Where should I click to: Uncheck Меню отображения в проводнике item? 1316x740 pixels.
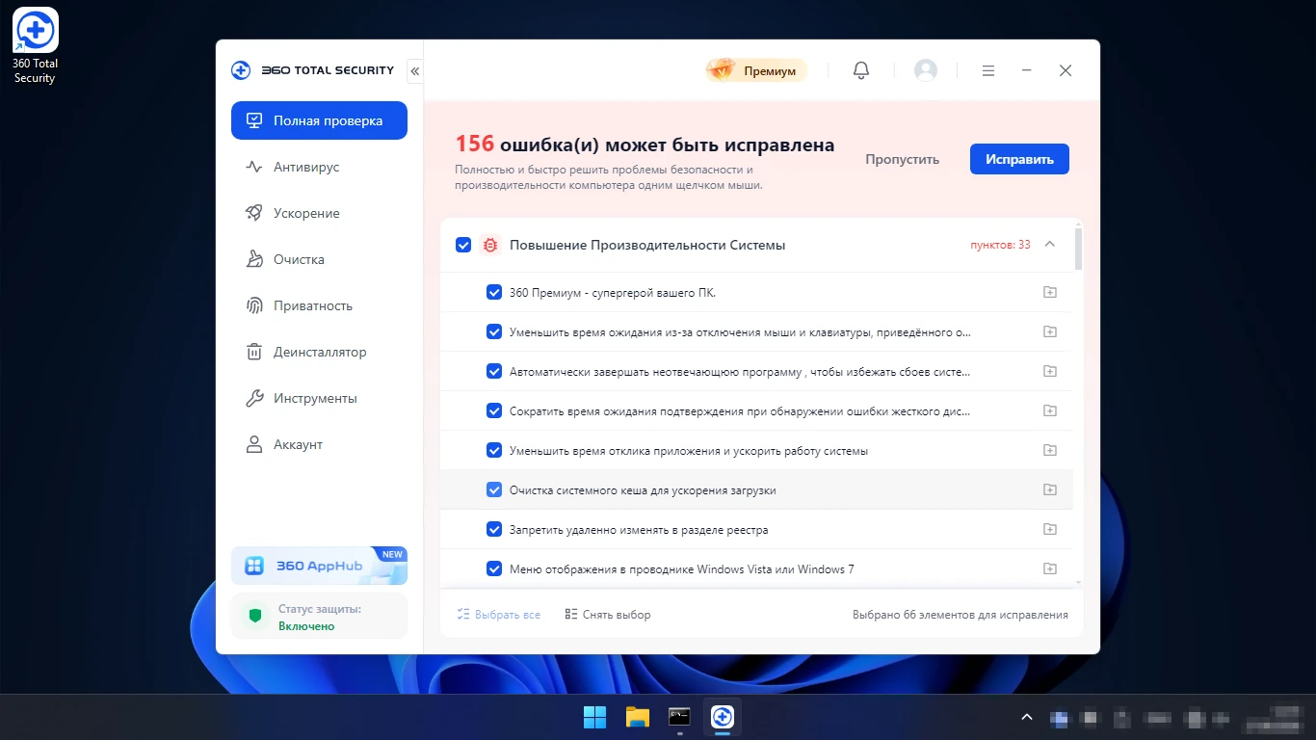tap(494, 568)
